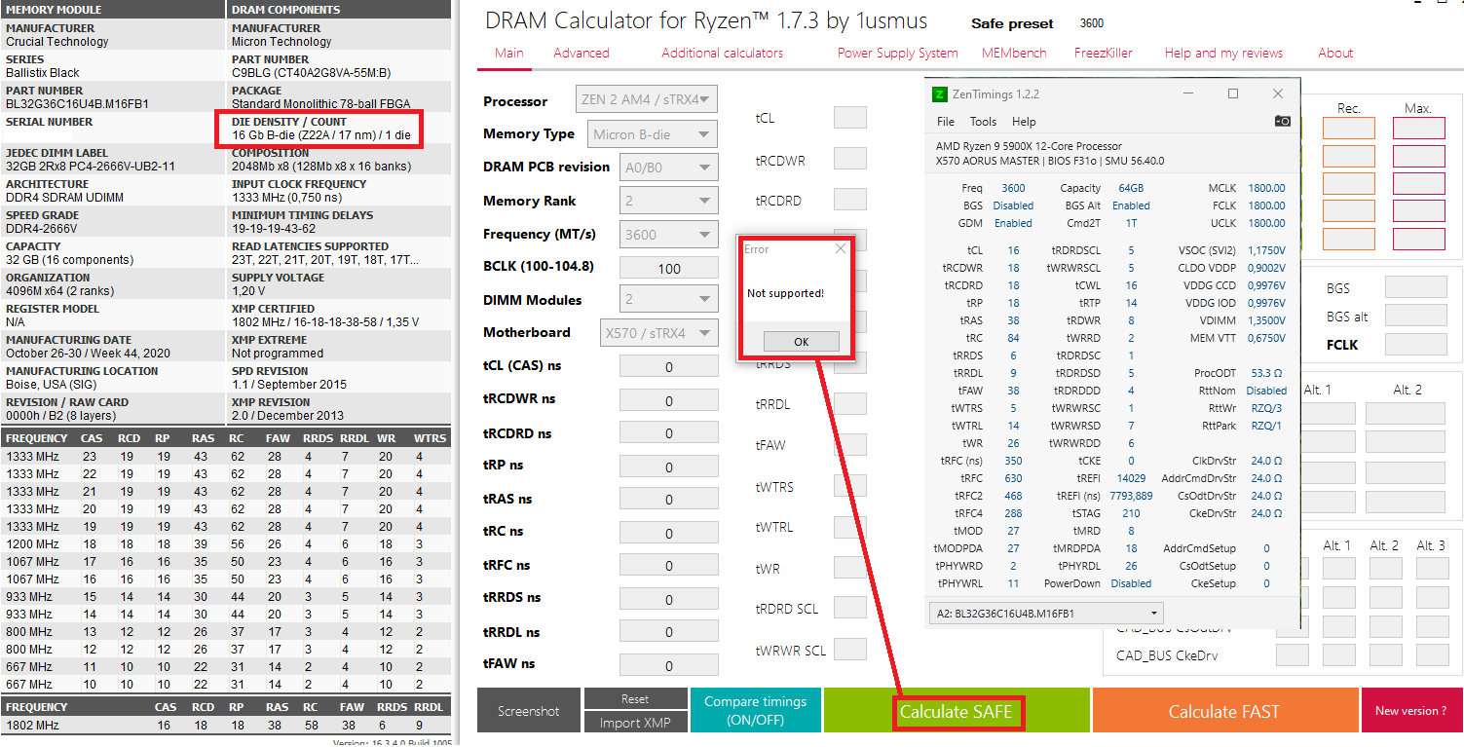Click the tRDRD SCL result box

point(850,608)
